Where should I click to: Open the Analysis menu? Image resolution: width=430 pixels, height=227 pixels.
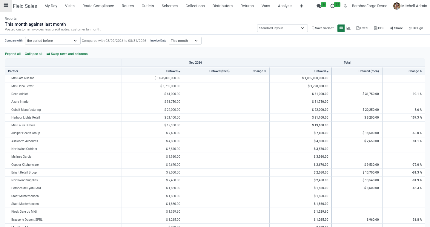[285, 6]
